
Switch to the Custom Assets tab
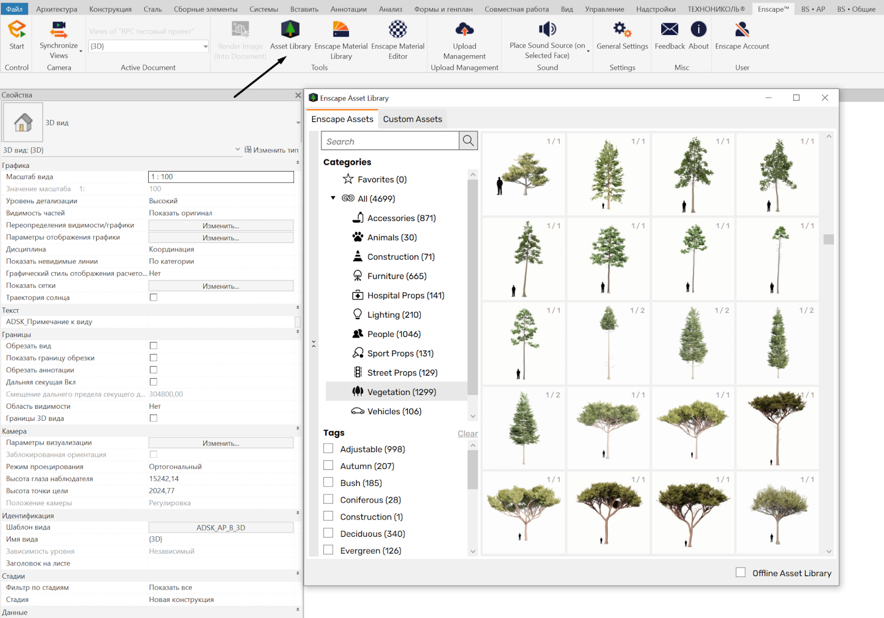[x=412, y=119]
